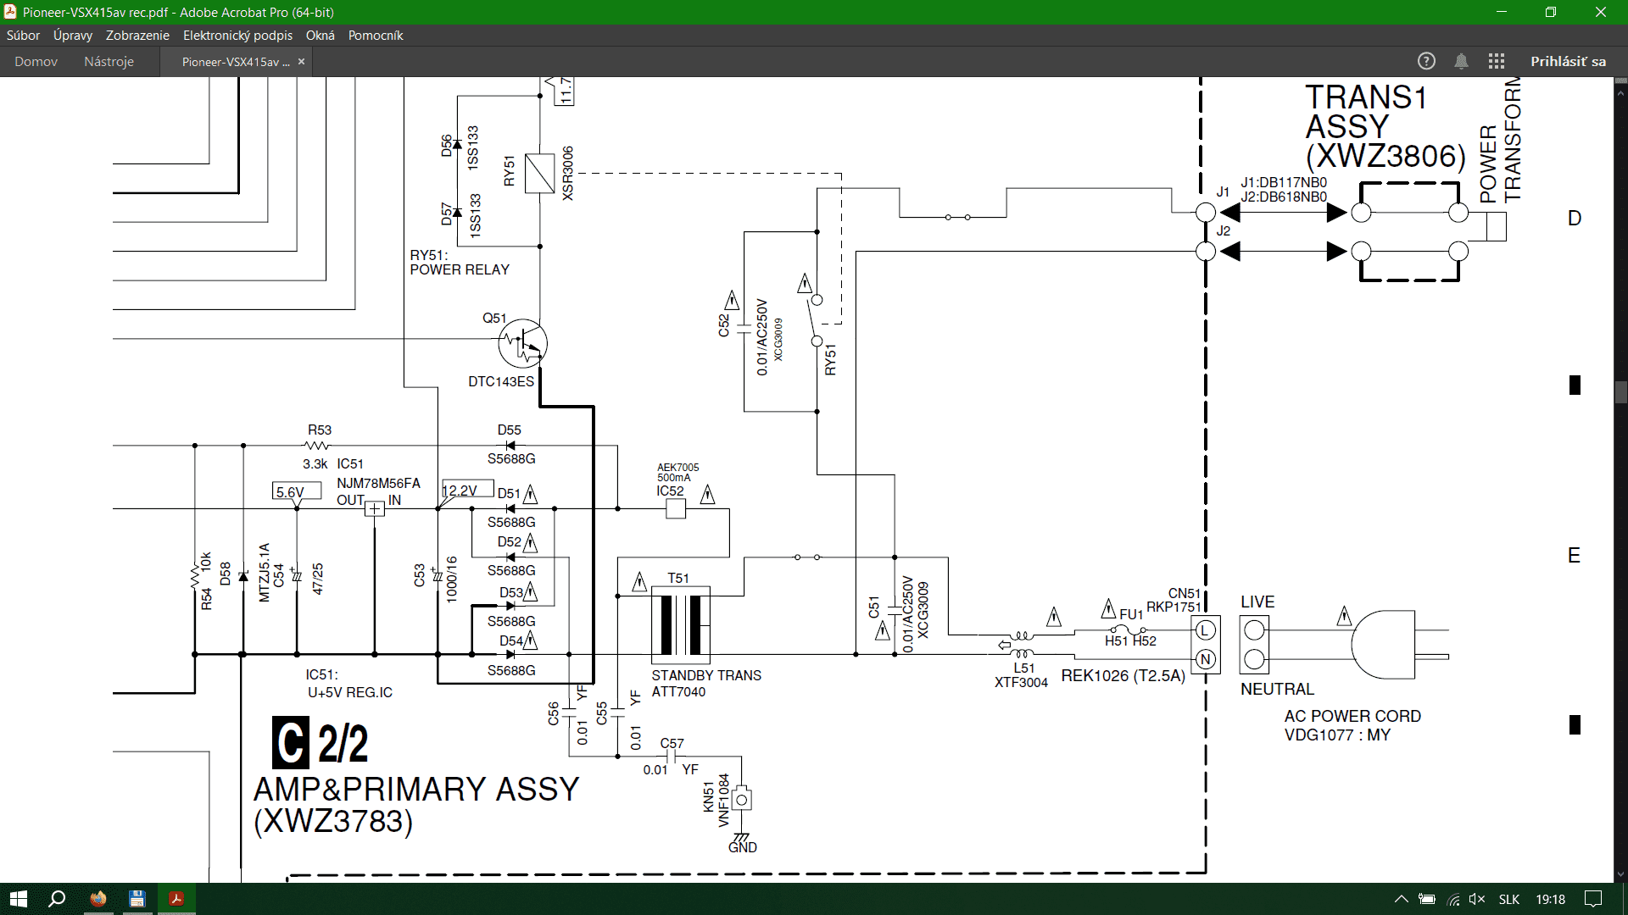This screenshot has width=1628, height=915.
Task: Close the Pioneer-VSX415av document tab
Action: click(301, 62)
